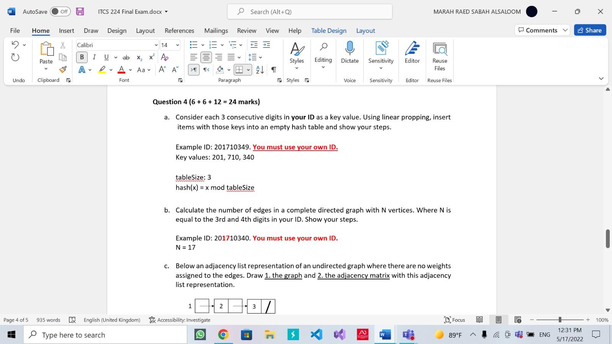This screenshot has width=612, height=344.
Task: Increase paragraph indent
Action: coord(267,45)
